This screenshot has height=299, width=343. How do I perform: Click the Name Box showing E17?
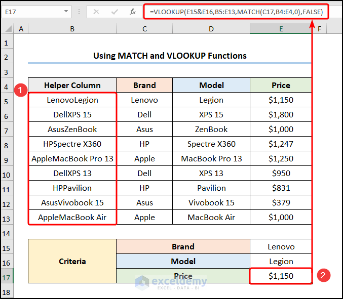[36, 12]
